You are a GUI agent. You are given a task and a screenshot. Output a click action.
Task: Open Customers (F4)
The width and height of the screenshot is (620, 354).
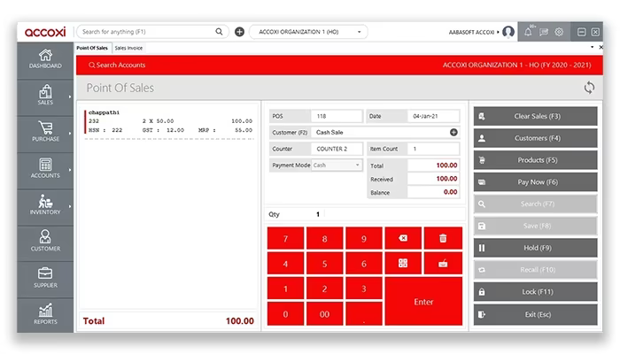pos(535,138)
